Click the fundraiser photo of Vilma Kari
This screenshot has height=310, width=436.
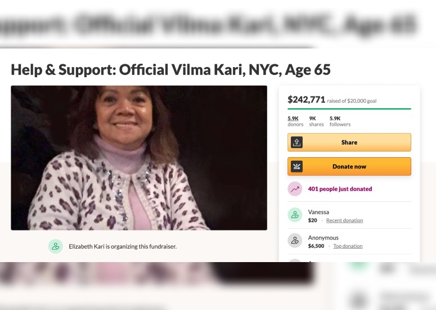coord(139,158)
